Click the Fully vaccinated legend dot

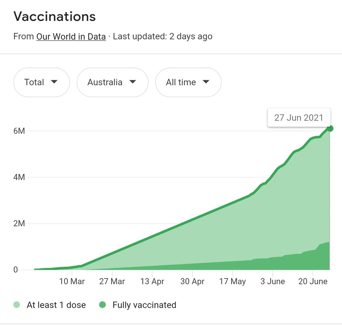(x=103, y=305)
